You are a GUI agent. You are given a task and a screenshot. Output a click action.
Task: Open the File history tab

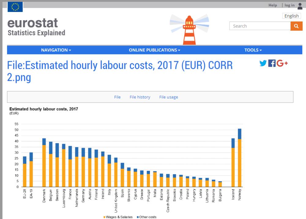coord(140,97)
